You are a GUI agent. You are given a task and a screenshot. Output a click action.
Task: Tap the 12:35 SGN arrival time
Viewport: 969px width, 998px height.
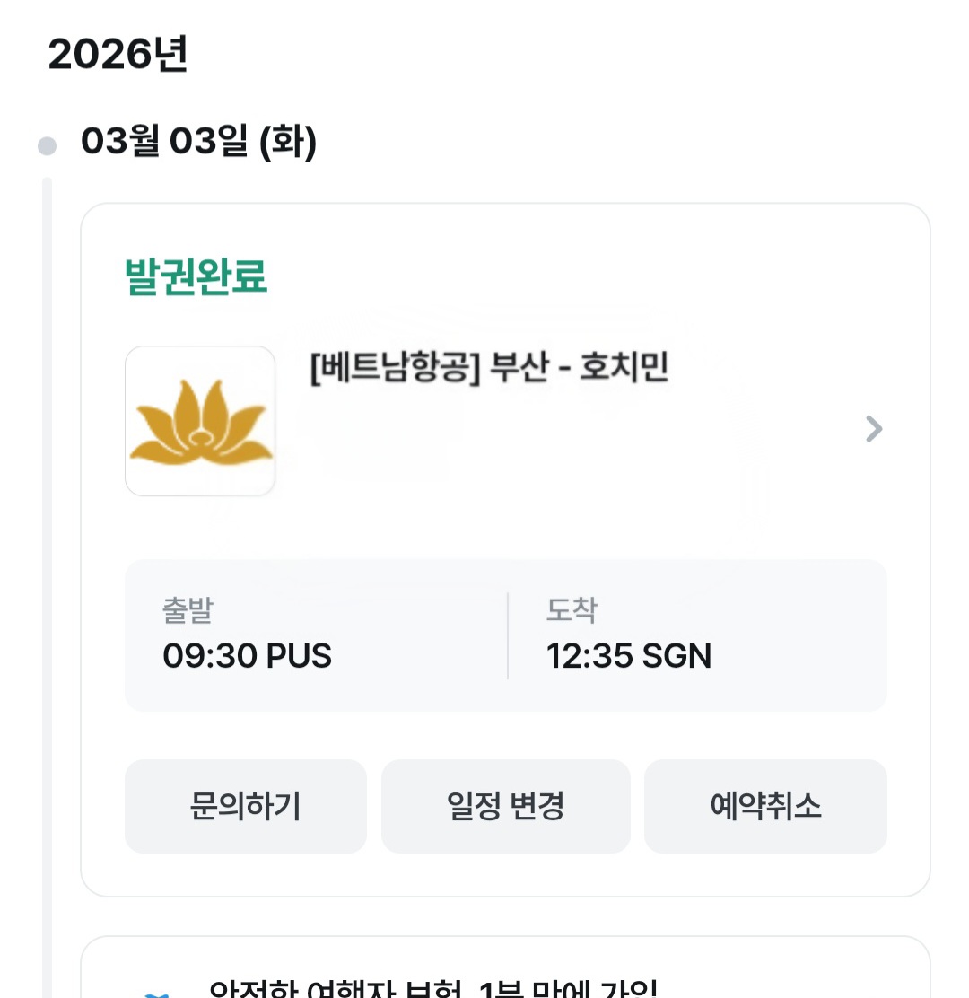click(x=628, y=656)
